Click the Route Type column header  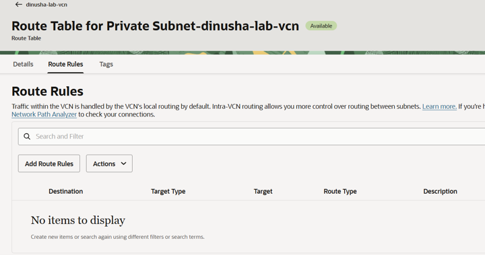pyautogui.click(x=340, y=191)
